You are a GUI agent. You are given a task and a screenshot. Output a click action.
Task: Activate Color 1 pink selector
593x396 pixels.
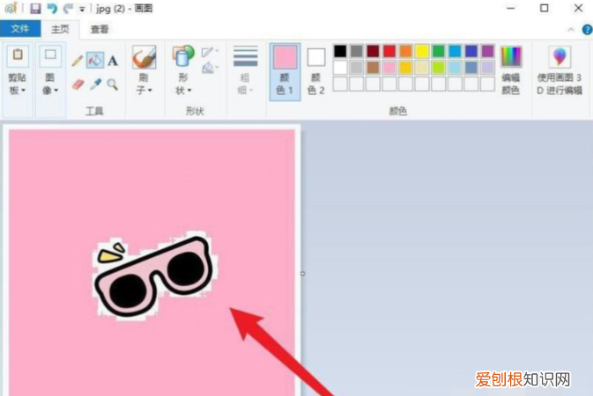pos(285,72)
